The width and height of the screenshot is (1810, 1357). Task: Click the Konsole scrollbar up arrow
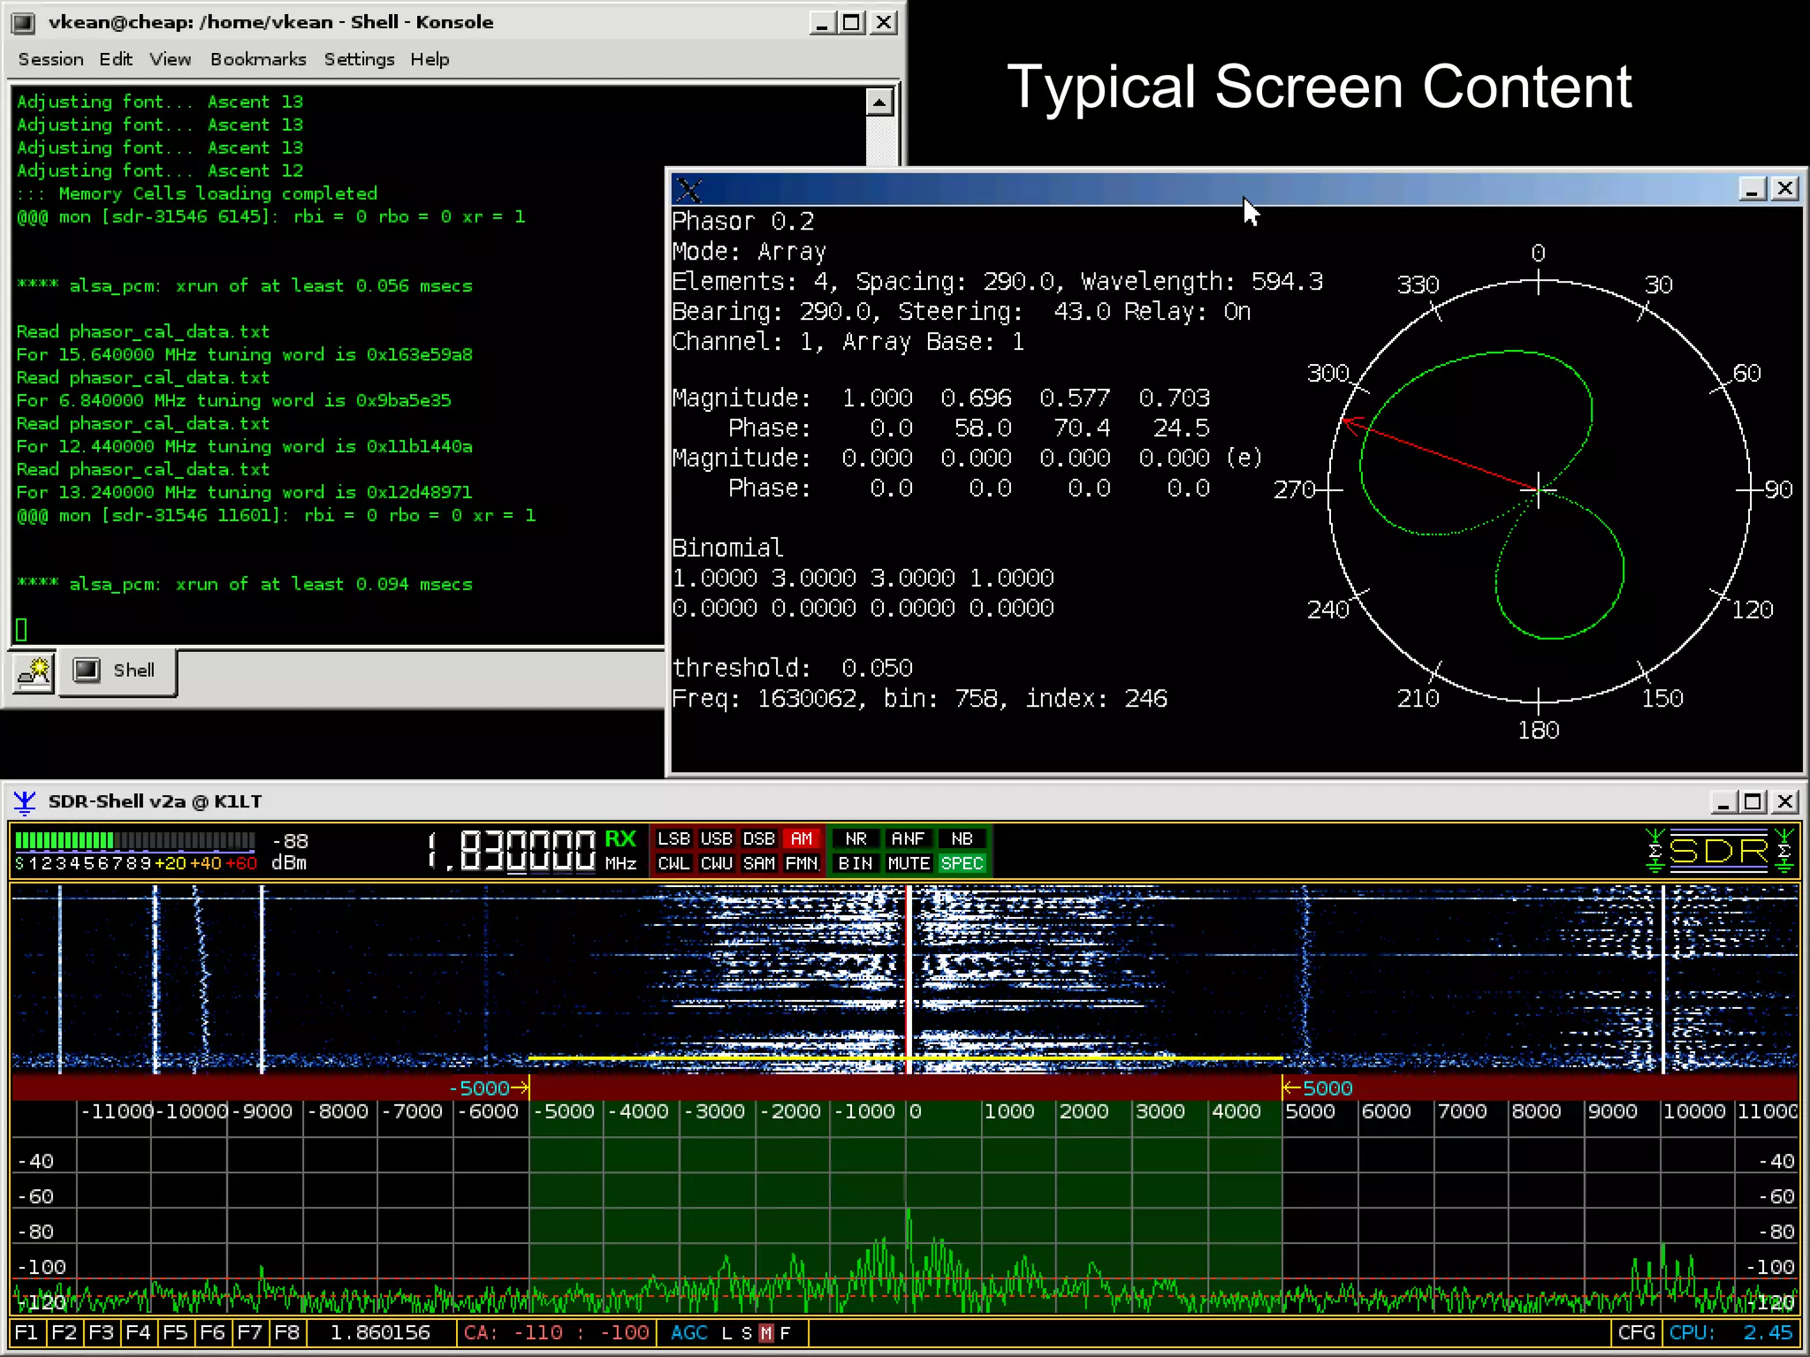click(879, 103)
